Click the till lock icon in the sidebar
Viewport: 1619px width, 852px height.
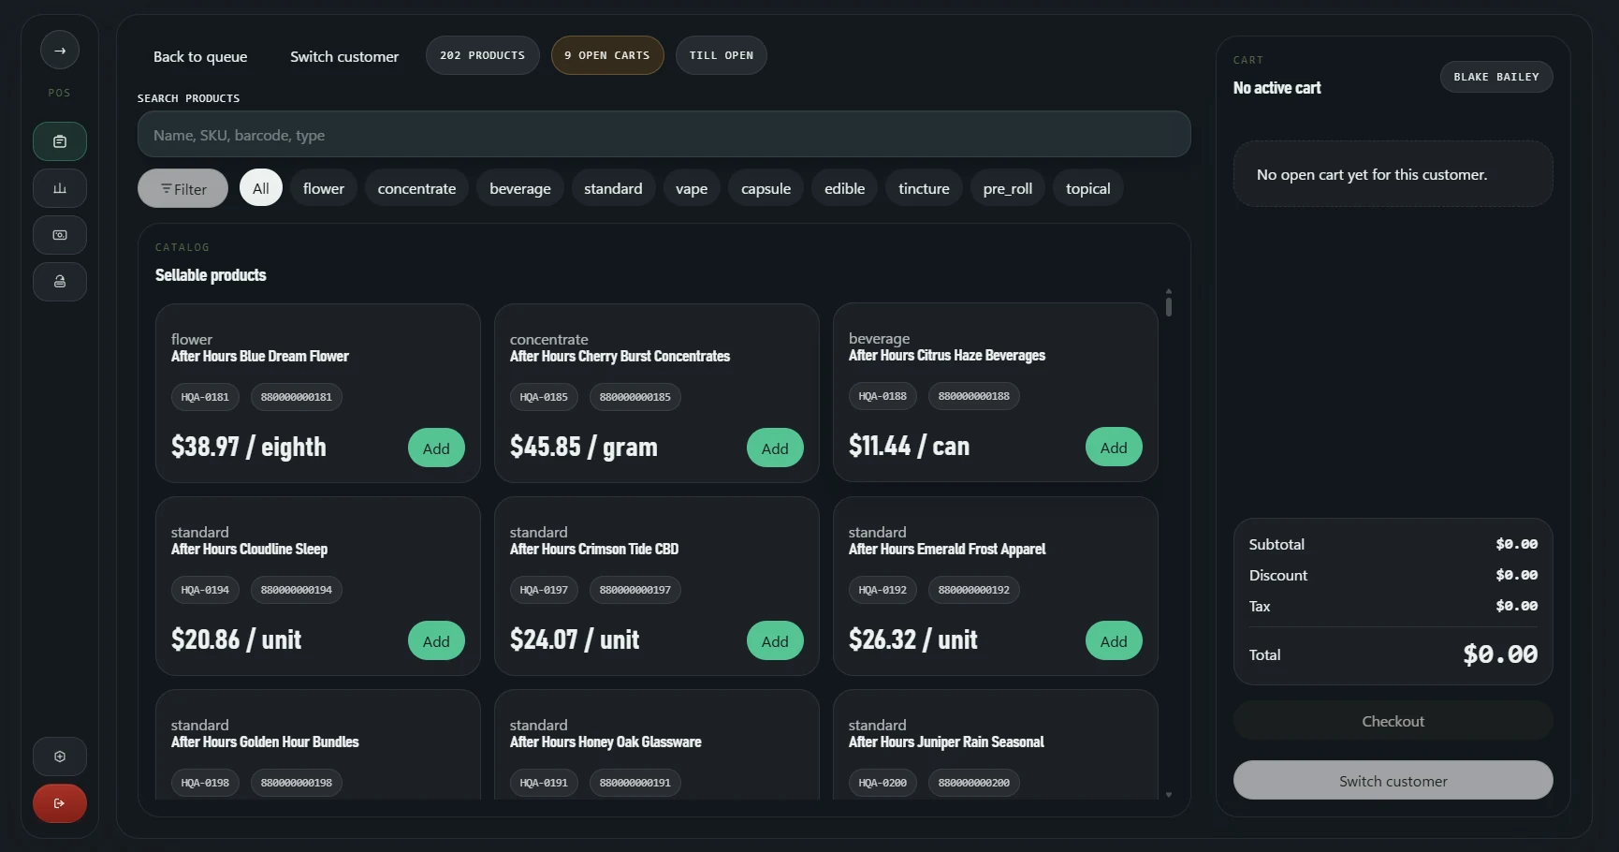point(59,282)
